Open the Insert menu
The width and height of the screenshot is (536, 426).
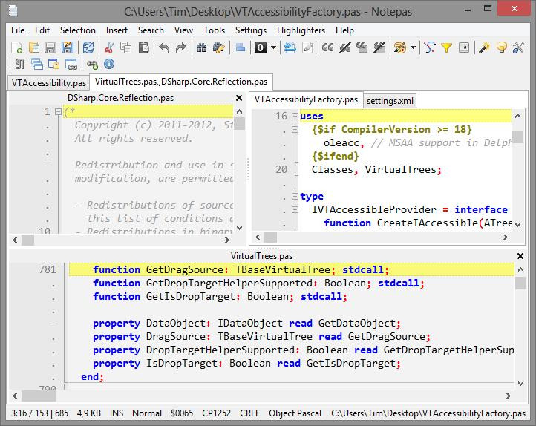click(117, 30)
